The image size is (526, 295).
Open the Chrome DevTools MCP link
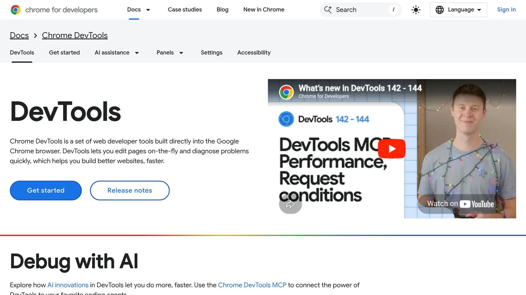pos(252,285)
